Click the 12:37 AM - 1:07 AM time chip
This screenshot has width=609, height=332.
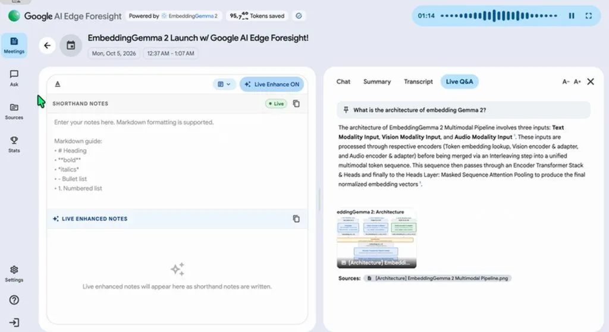pos(171,53)
